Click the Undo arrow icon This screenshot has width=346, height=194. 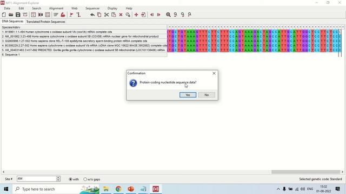92,15
